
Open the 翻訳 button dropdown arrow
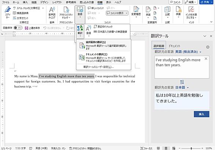(80, 36)
